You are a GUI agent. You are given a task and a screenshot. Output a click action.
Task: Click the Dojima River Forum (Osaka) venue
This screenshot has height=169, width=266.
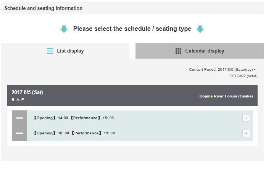pos(226,96)
